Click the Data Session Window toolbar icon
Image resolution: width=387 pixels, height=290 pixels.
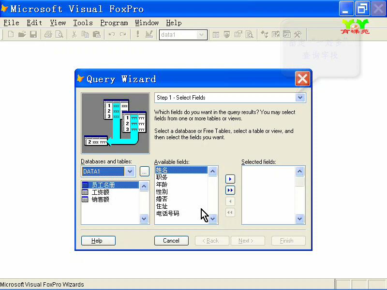(227, 34)
